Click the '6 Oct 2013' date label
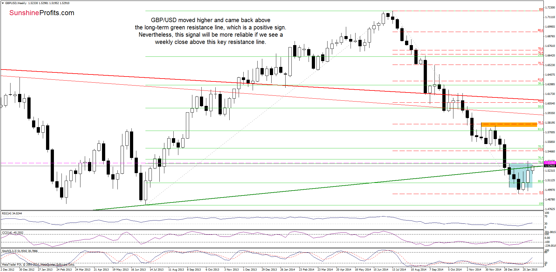The width and height of the screenshot is (556, 272). click(x=212, y=270)
